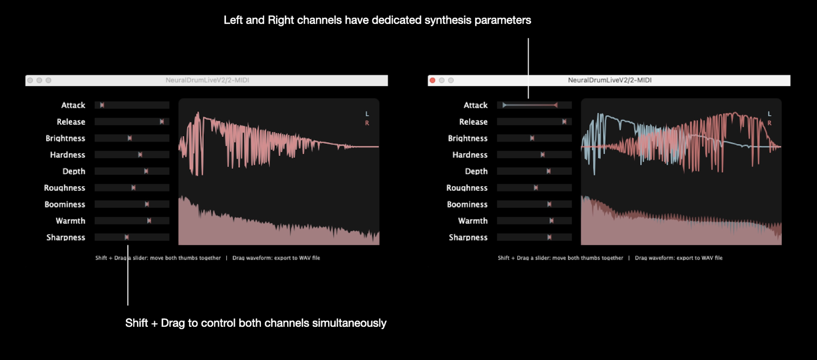Screen dimensions: 817x360
Task: Click the R channel label in left waveform
Action: [x=367, y=123]
